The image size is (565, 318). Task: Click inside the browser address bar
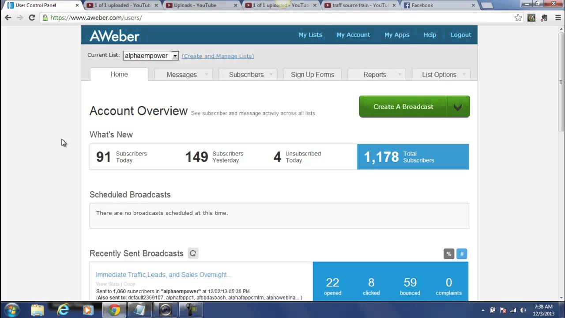coord(177,18)
